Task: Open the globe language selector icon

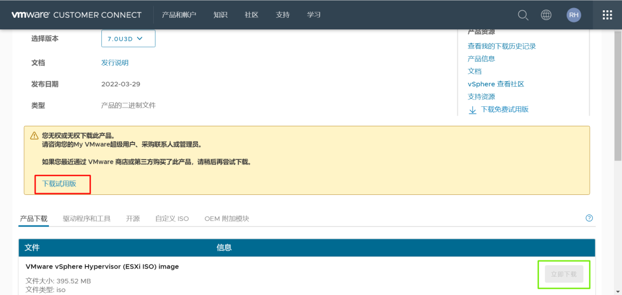Action: coord(546,15)
